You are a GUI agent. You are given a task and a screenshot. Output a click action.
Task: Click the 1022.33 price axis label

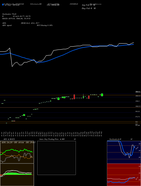point(138,106)
